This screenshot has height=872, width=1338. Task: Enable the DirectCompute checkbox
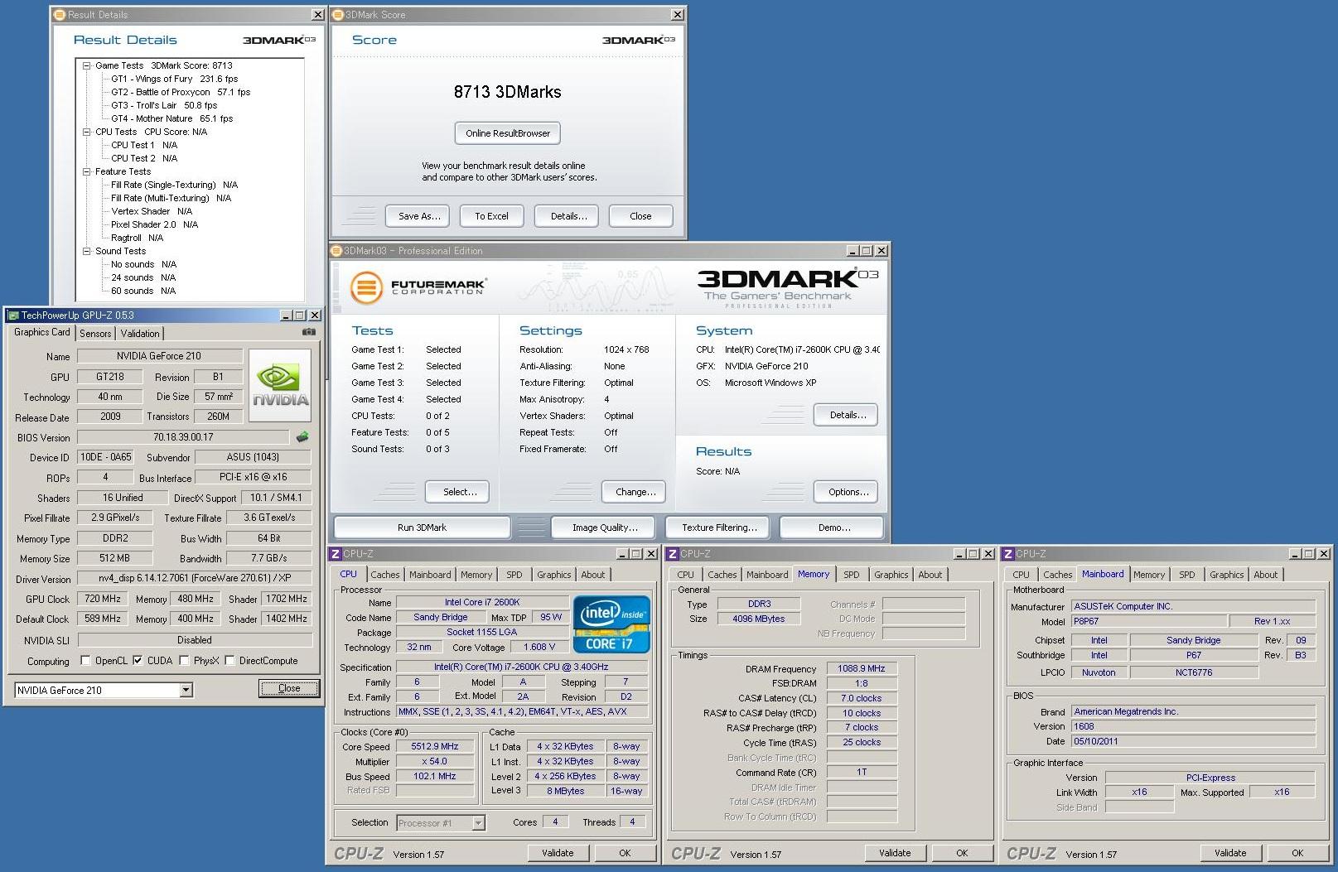(229, 660)
